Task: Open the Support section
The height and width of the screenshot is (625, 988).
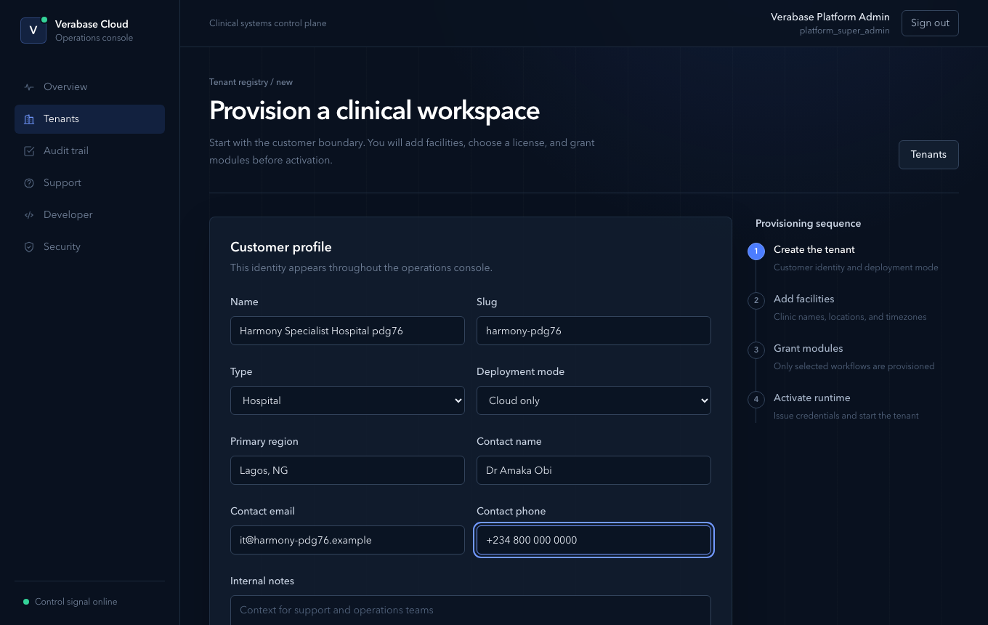Action: click(89, 183)
